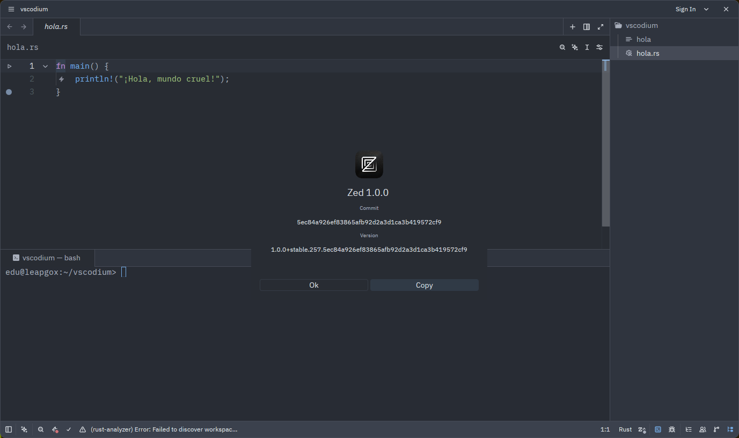The image size is (739, 438).
Task: Open the debugger panel bug icon
Action: click(672, 429)
